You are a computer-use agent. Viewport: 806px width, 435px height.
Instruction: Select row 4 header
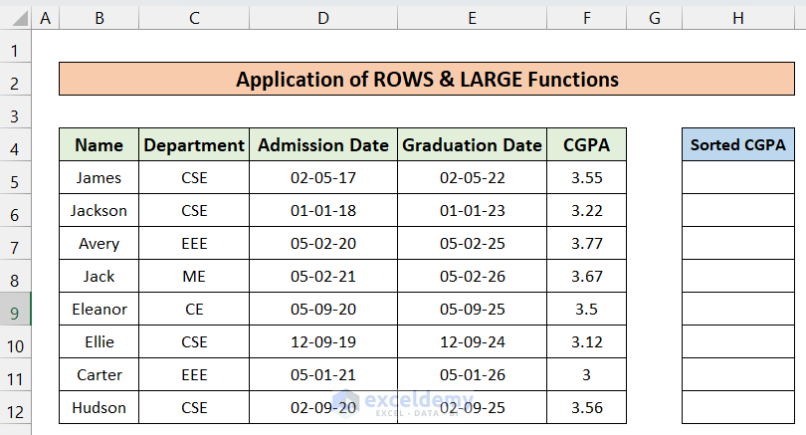click(x=16, y=145)
